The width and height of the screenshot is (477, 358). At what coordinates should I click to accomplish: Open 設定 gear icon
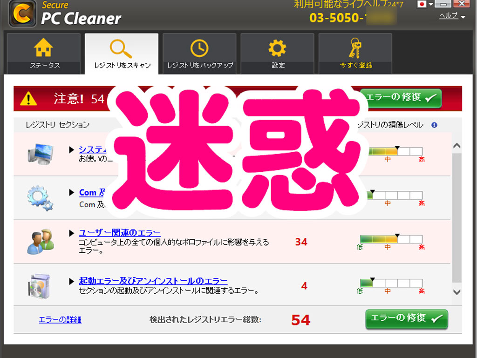pos(277,48)
